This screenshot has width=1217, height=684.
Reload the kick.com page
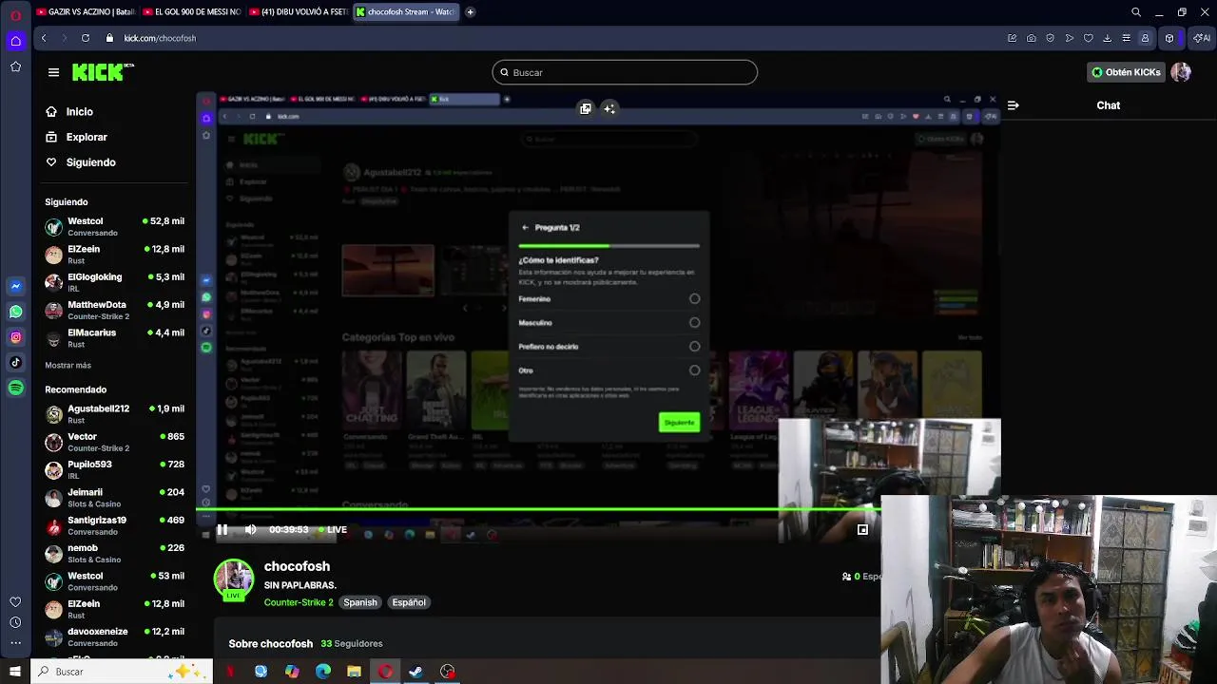point(86,38)
